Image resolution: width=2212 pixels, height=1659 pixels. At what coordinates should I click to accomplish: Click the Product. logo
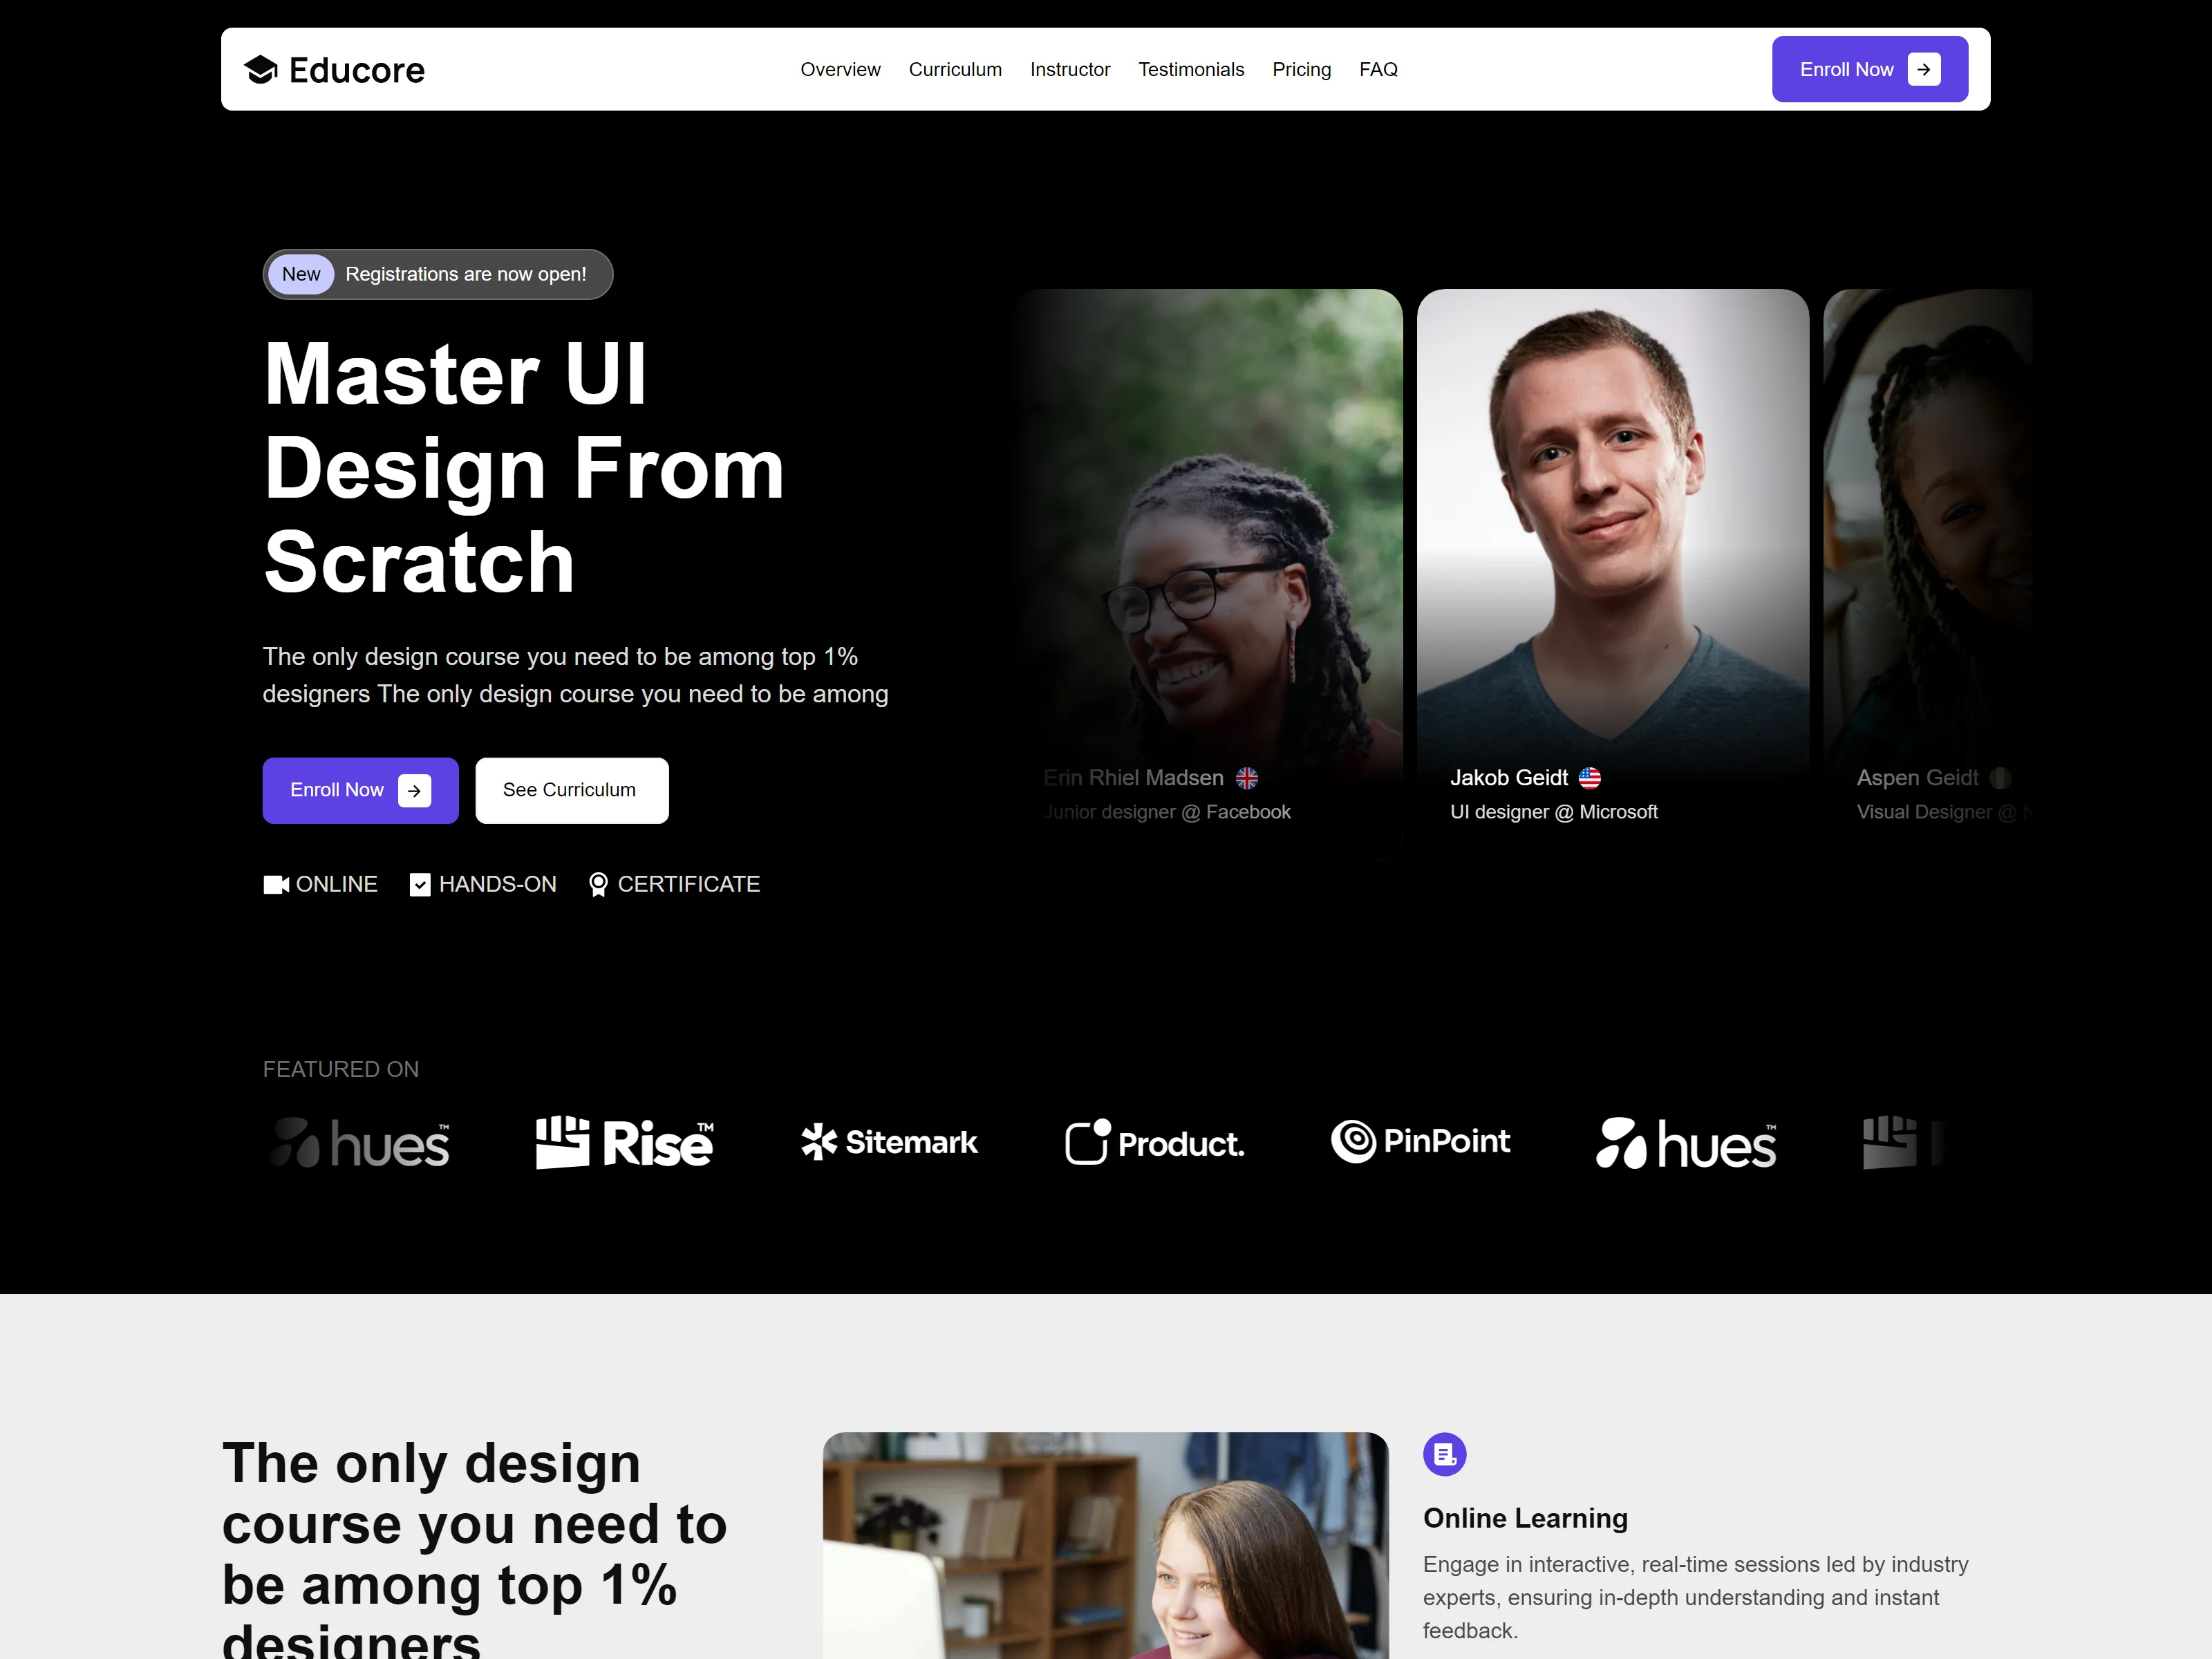pyautogui.click(x=1155, y=1143)
